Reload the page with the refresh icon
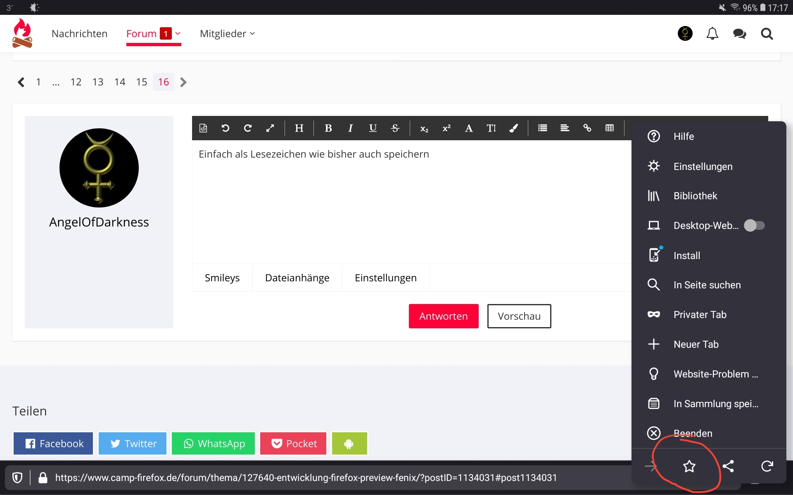Screen dimensions: 793x495 pyautogui.click(x=767, y=467)
